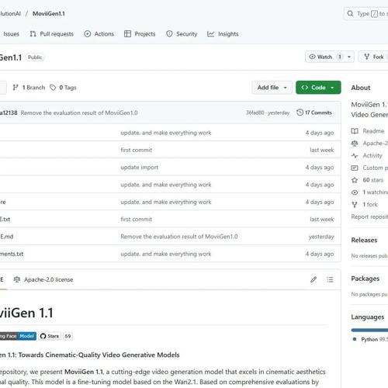Click the Report repository link
Image resolution: width=388 pixels, height=388 pixels.
(x=369, y=217)
